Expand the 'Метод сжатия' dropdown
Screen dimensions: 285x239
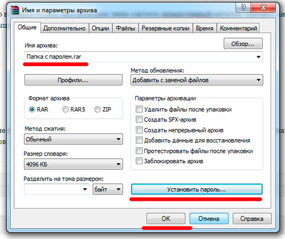point(74,139)
